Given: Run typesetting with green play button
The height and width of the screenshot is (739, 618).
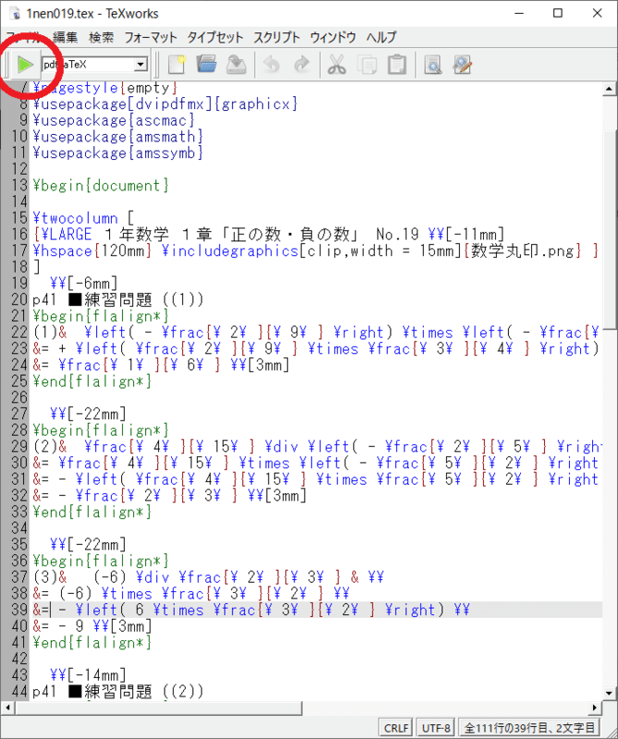Looking at the screenshot, I should 25,64.
